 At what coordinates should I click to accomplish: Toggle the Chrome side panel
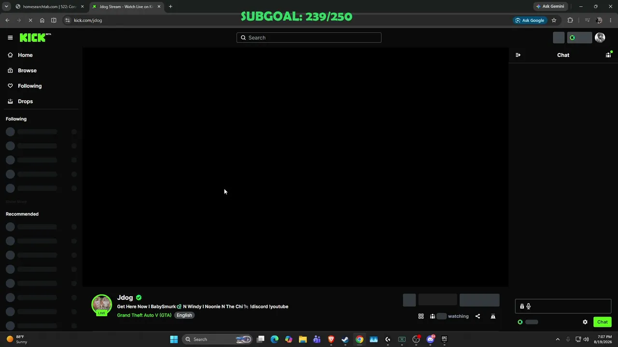pyautogui.click(x=54, y=20)
